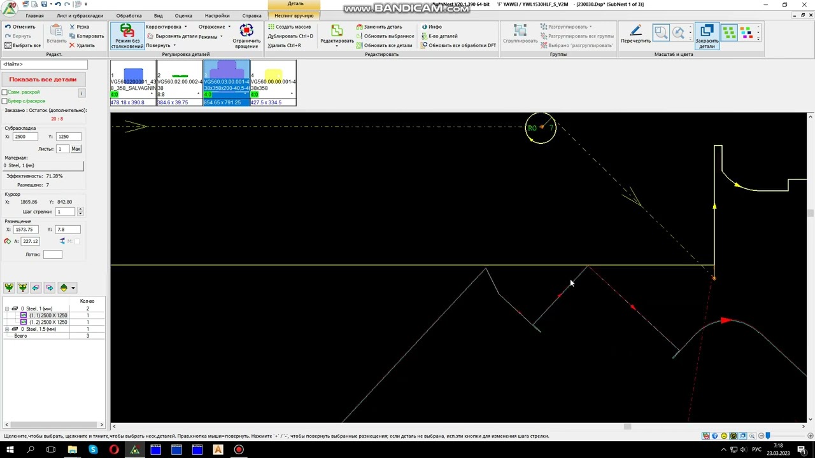Click the placement angle rotate icon
Image resolution: width=815 pixels, height=458 pixels.
point(8,242)
